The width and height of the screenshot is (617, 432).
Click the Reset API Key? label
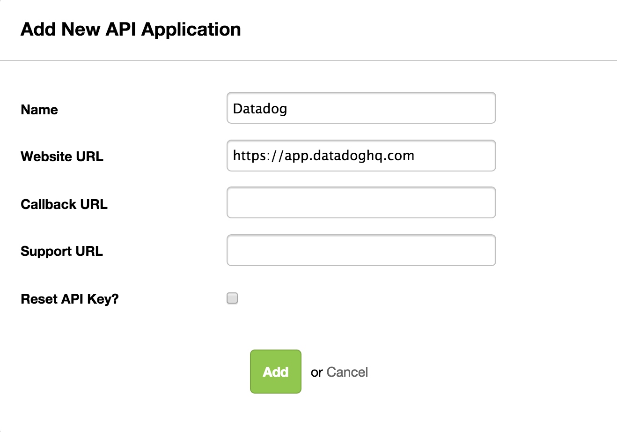[70, 299]
